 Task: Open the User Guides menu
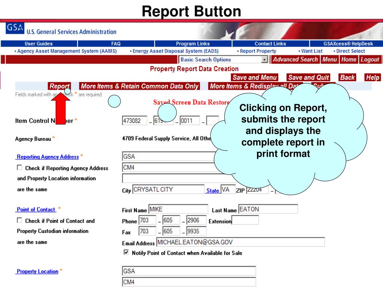tap(39, 44)
